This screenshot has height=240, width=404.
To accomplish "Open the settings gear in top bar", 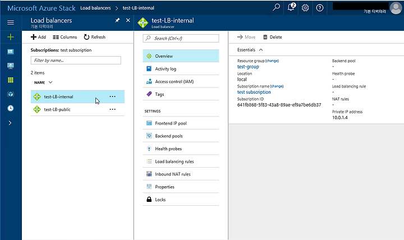I will coord(305,8).
